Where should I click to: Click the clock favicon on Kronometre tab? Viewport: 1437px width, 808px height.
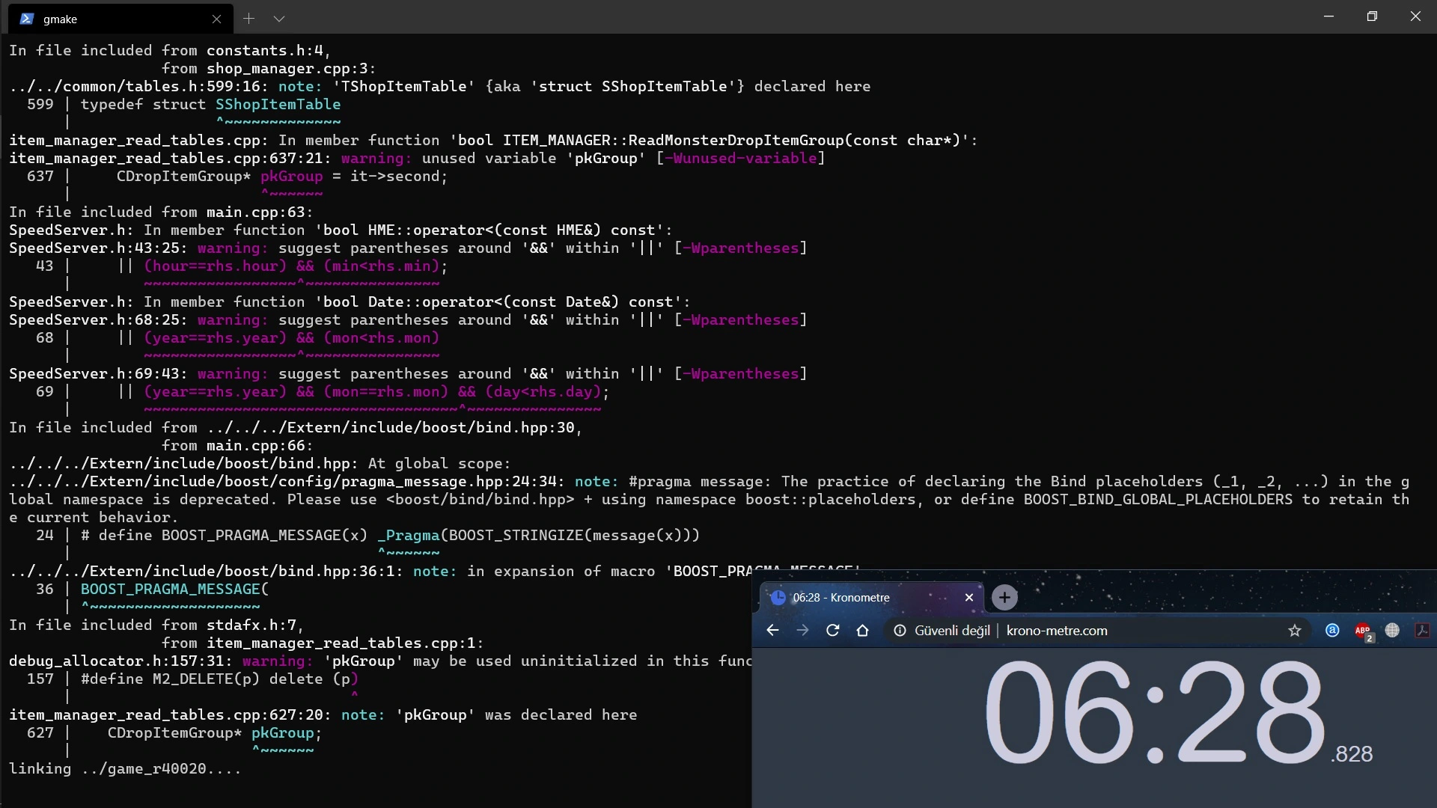pyautogui.click(x=778, y=598)
